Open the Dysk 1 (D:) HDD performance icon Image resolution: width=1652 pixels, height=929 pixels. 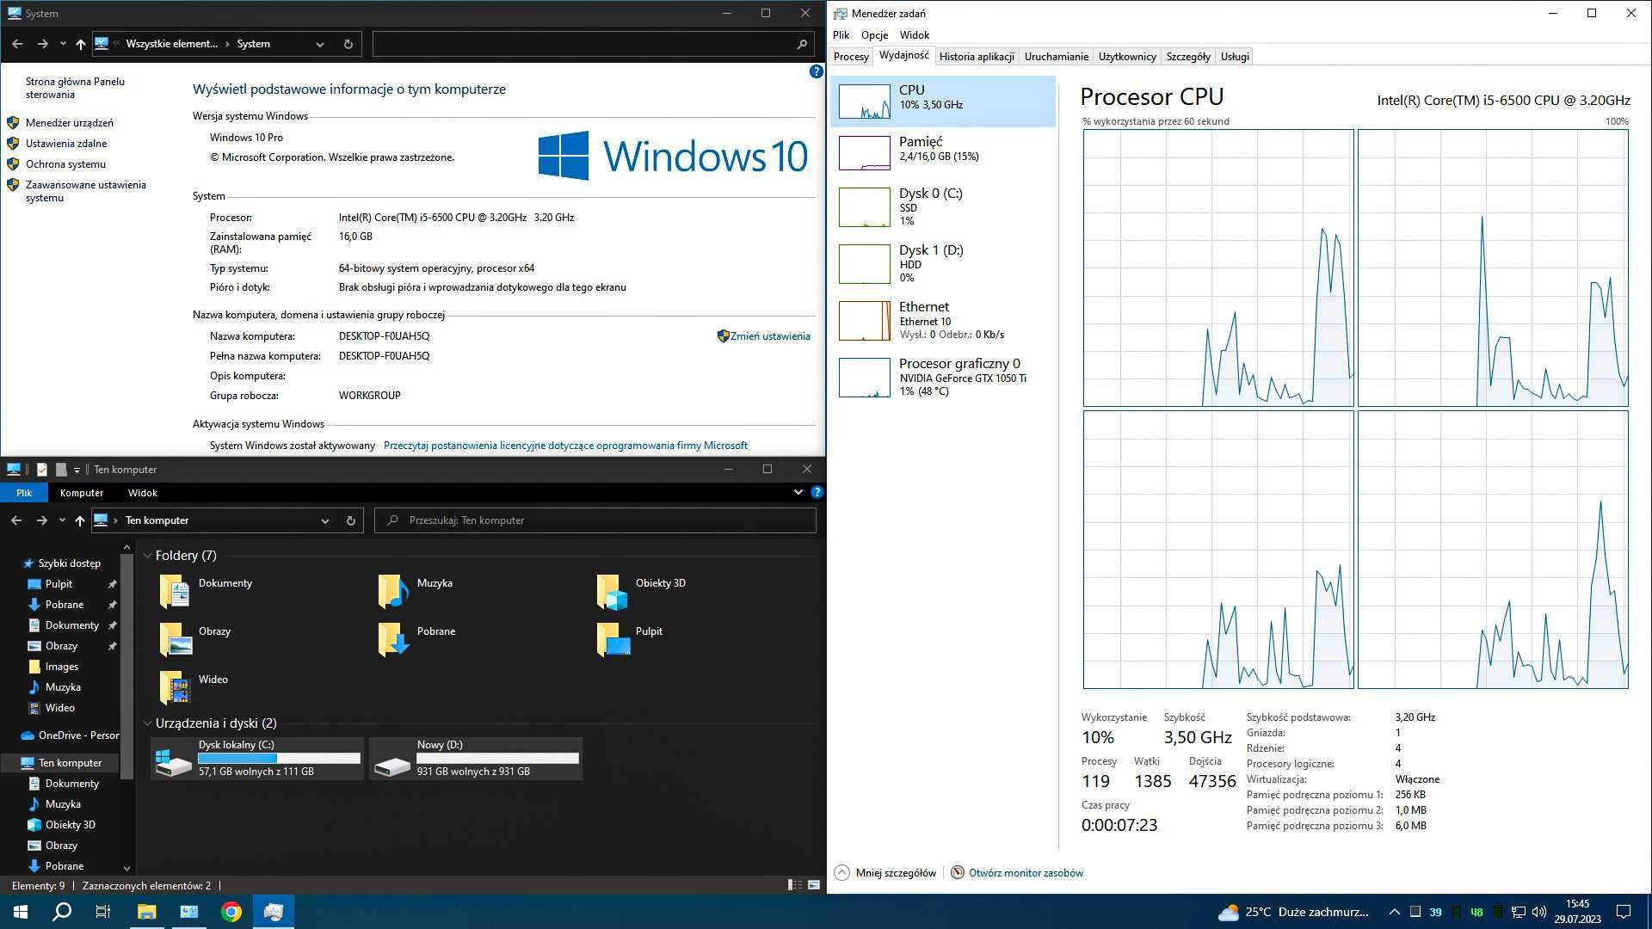pyautogui.click(x=865, y=263)
